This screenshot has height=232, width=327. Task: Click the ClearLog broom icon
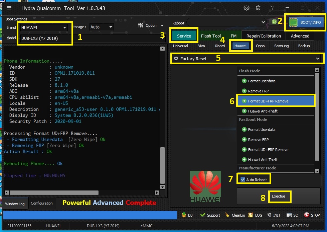click(x=227, y=215)
